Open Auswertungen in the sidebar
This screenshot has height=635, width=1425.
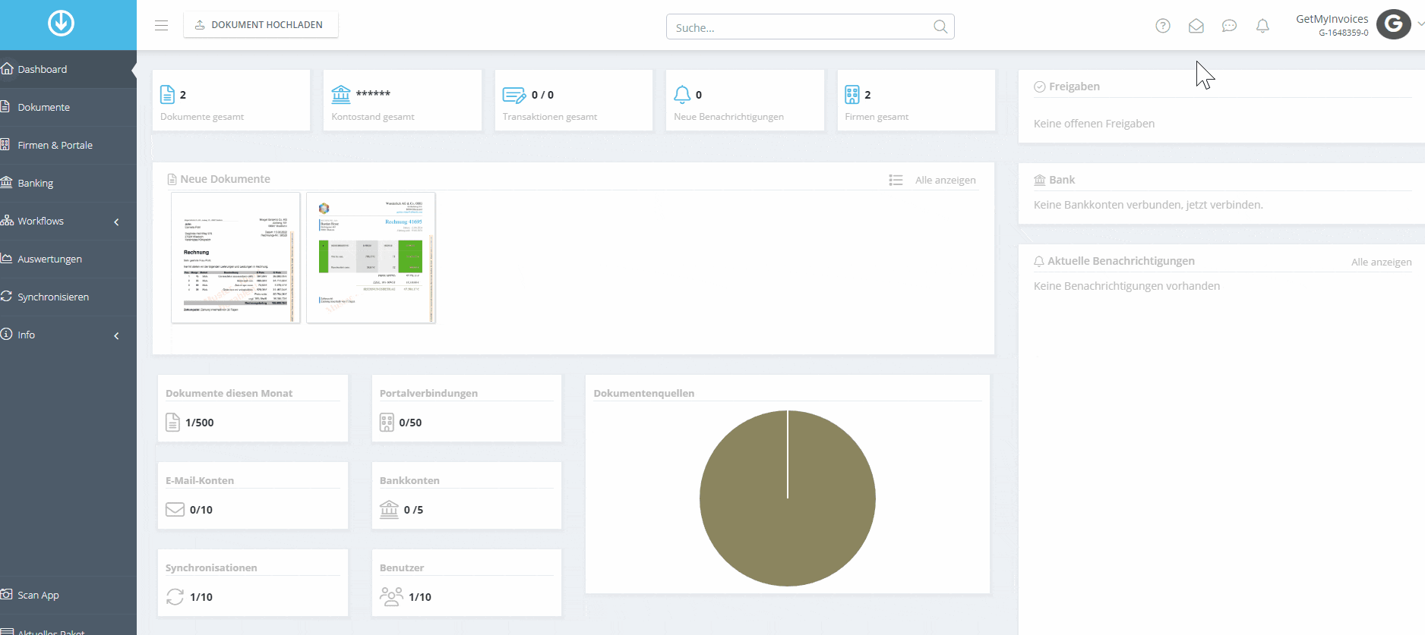point(68,259)
